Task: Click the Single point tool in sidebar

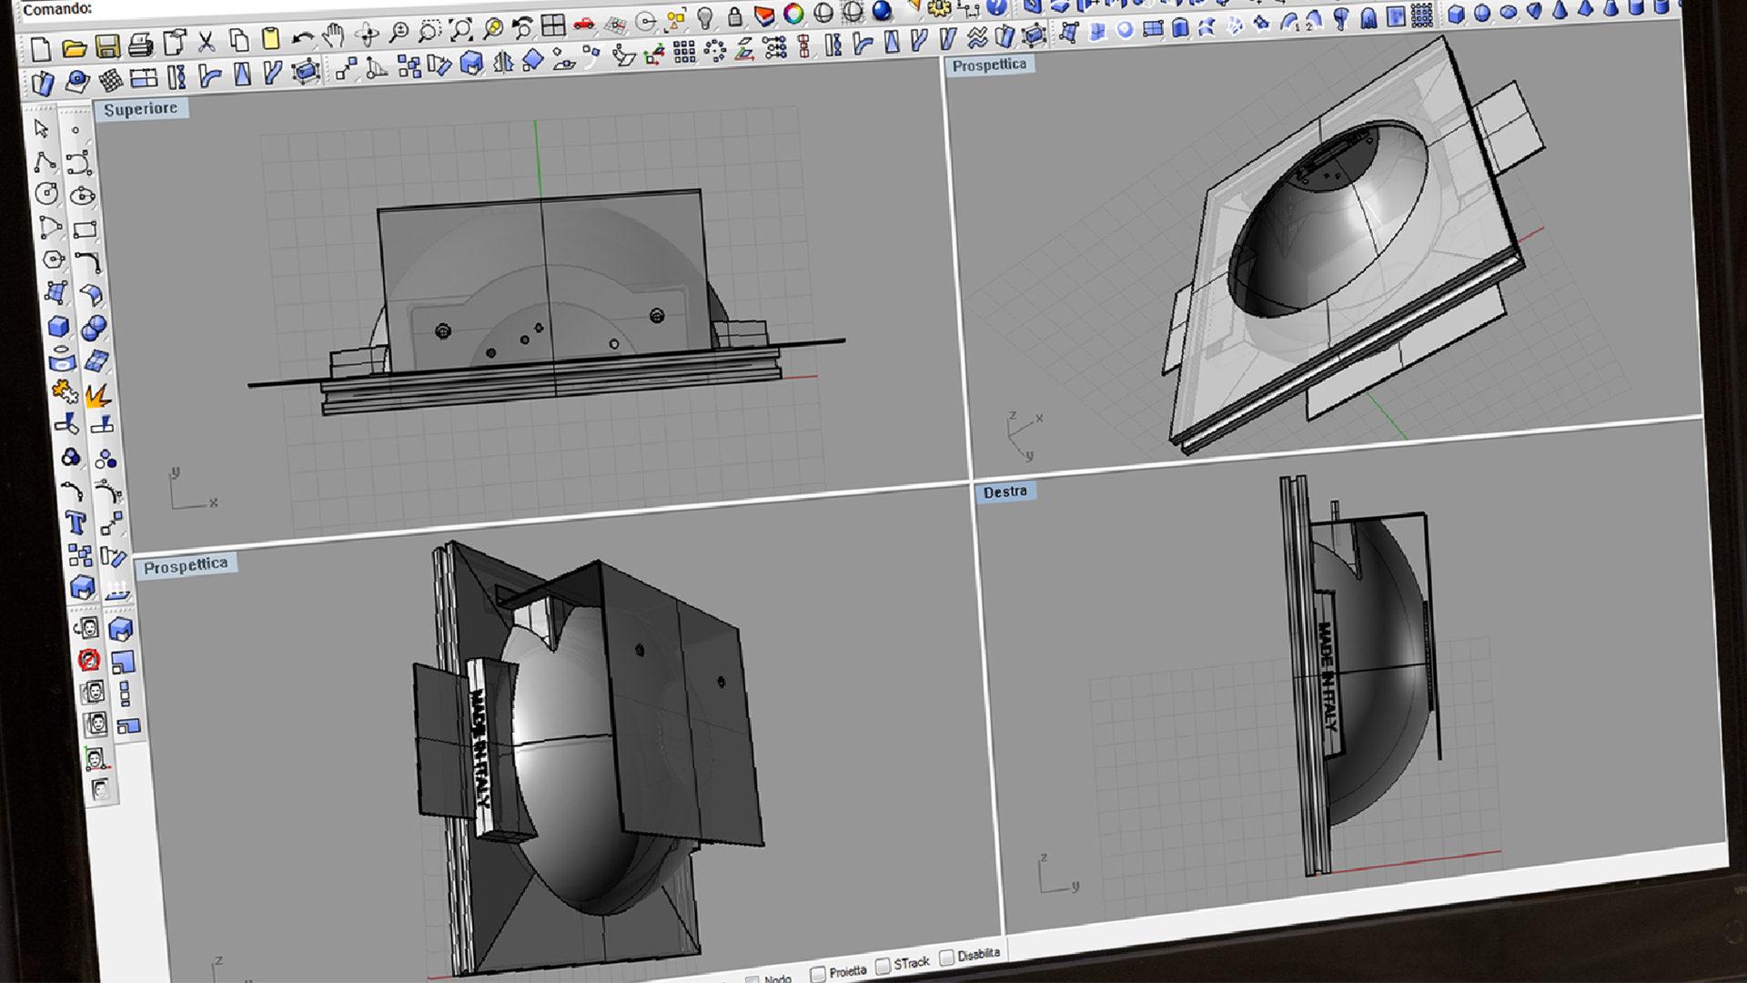Action: (76, 130)
